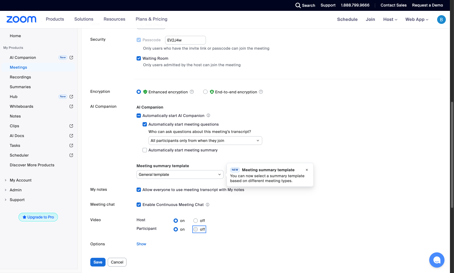Image resolution: width=454 pixels, height=273 pixels.
Task: Toggle Automatically start AI Companion checkbox
Action: pos(139,116)
